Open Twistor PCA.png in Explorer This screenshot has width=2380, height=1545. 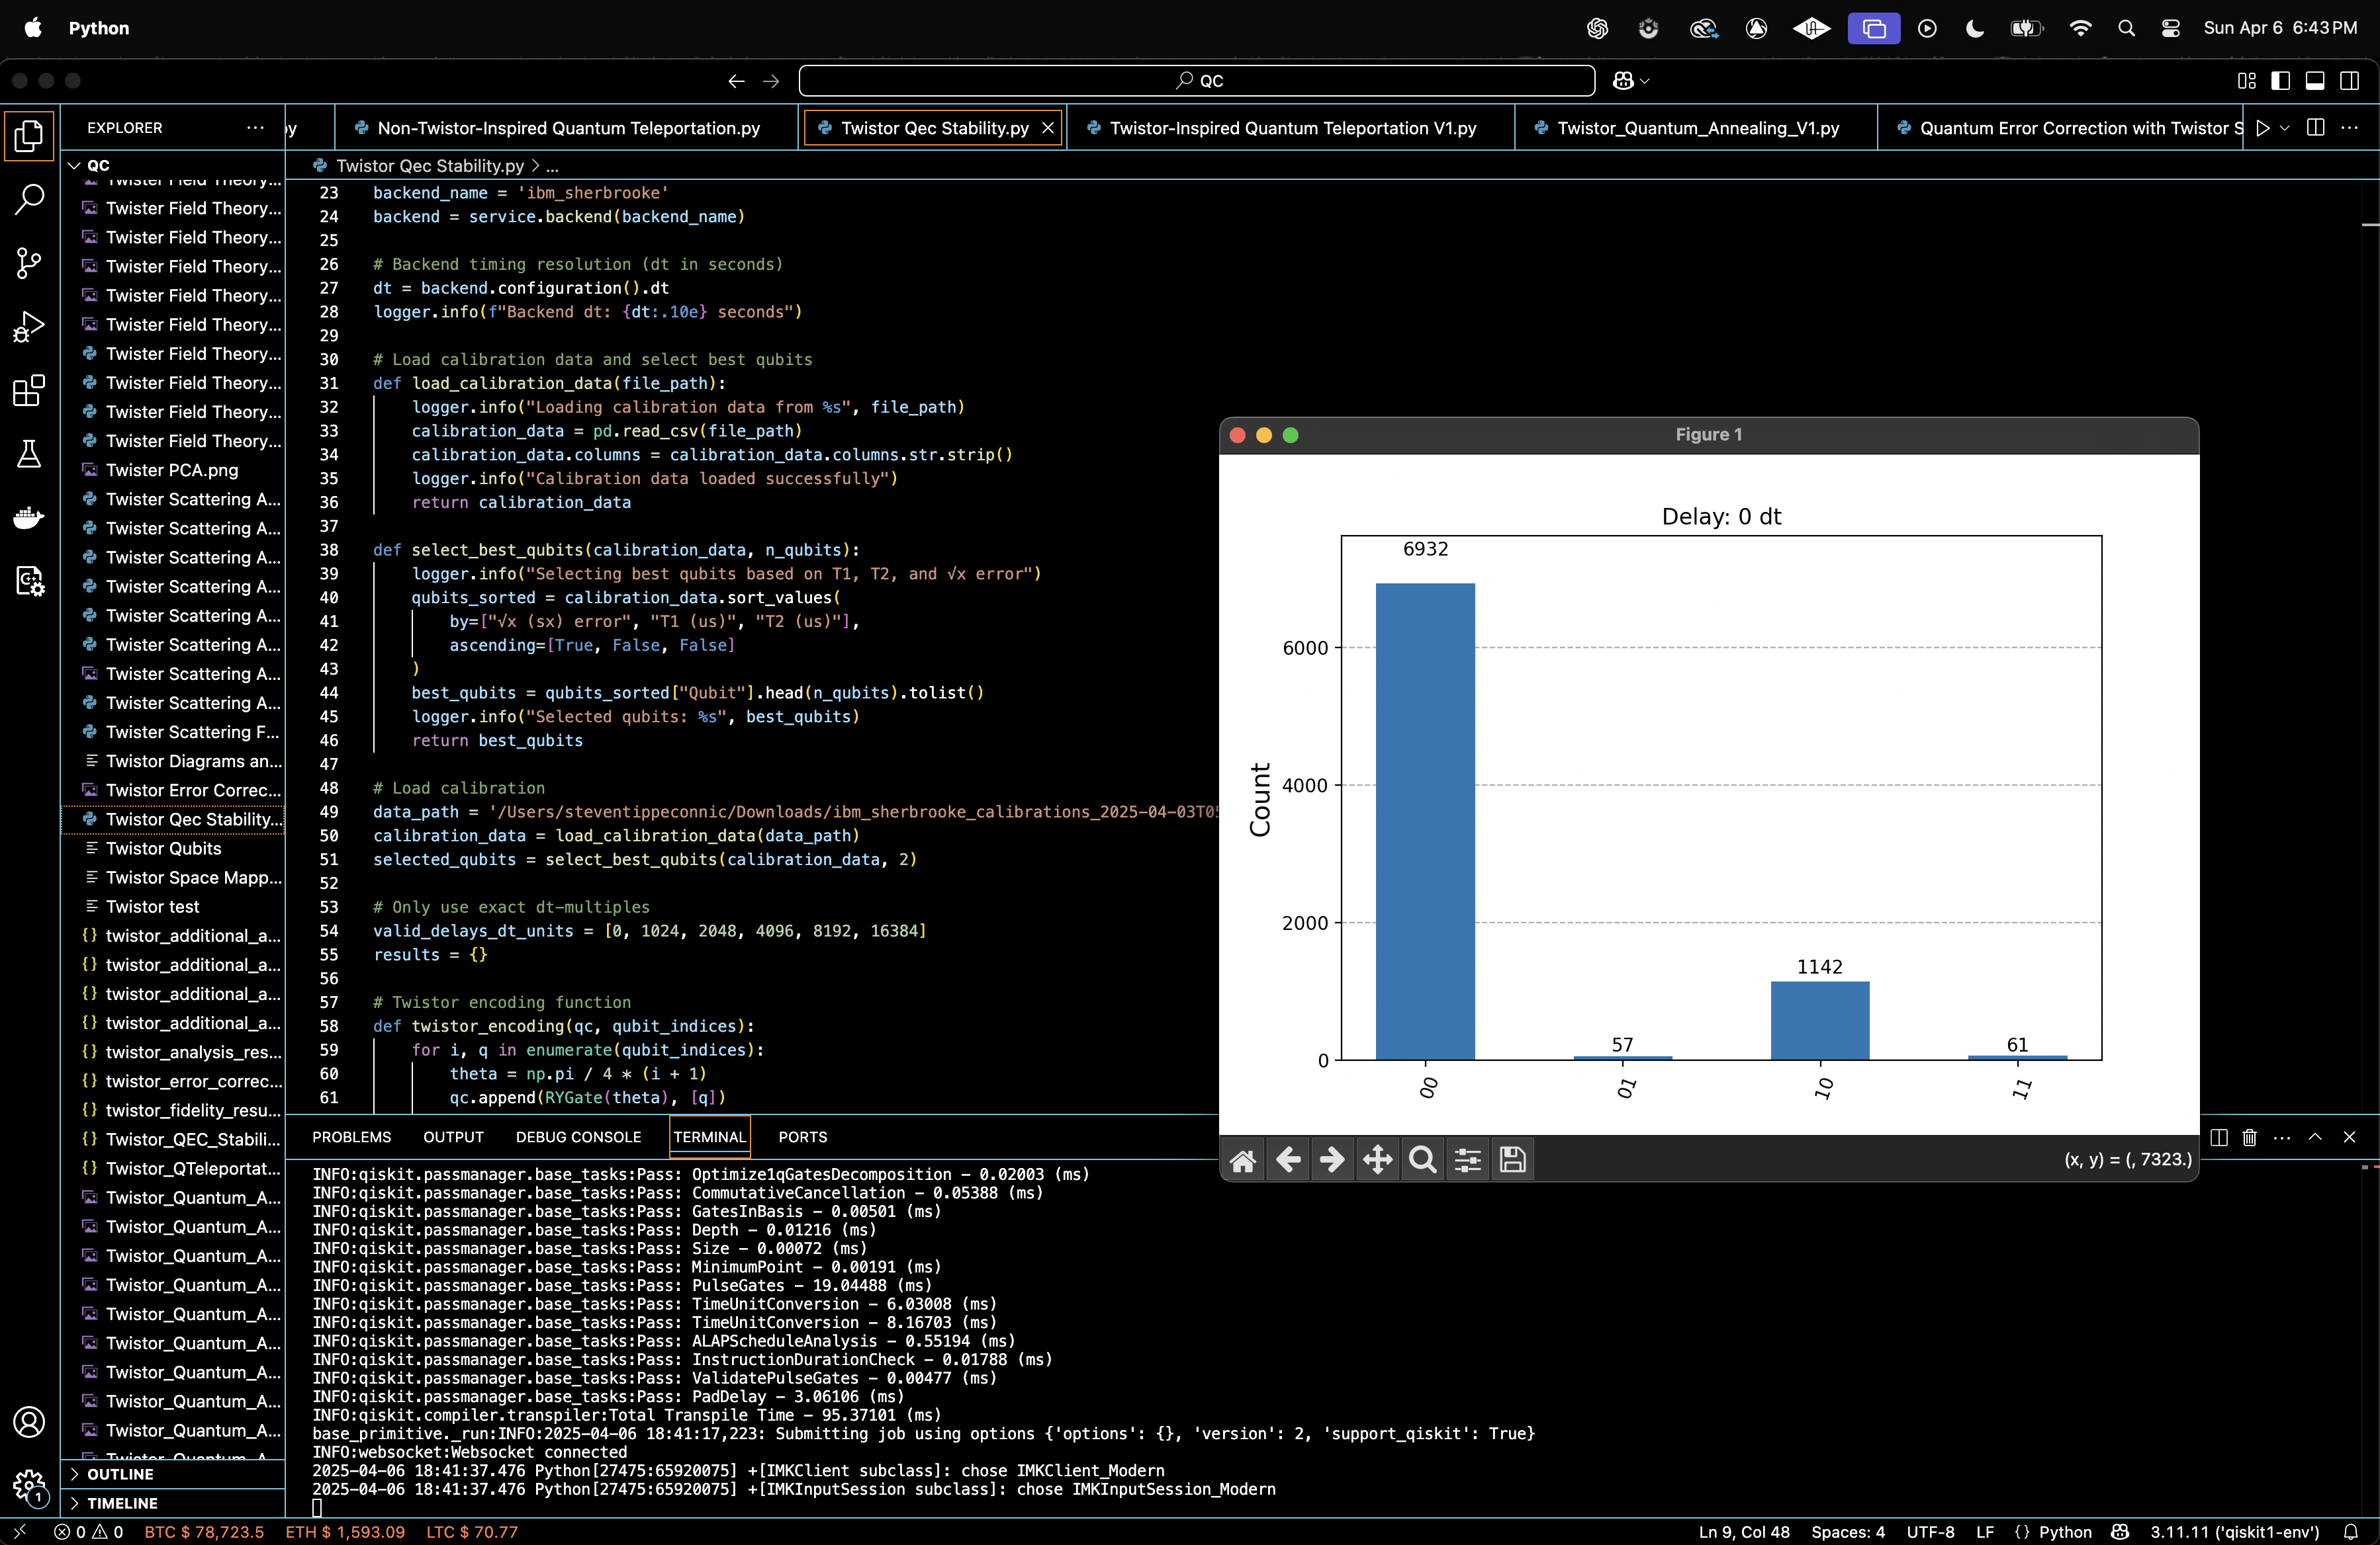[x=172, y=470]
